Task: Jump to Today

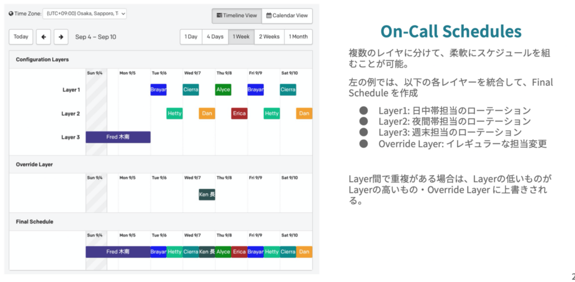Action: 21,37
